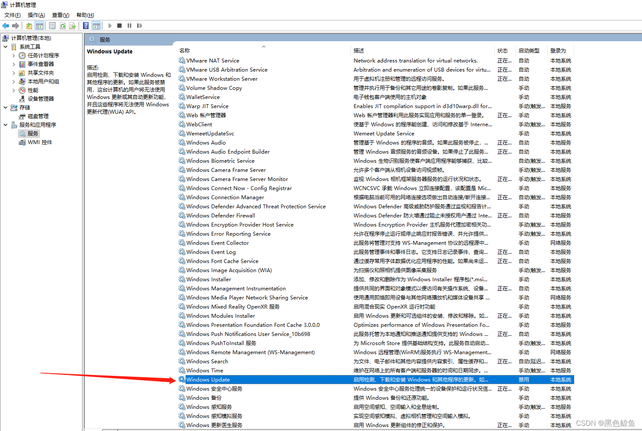Select the WebClient service row
The width and height of the screenshot is (642, 431).
click(376, 125)
